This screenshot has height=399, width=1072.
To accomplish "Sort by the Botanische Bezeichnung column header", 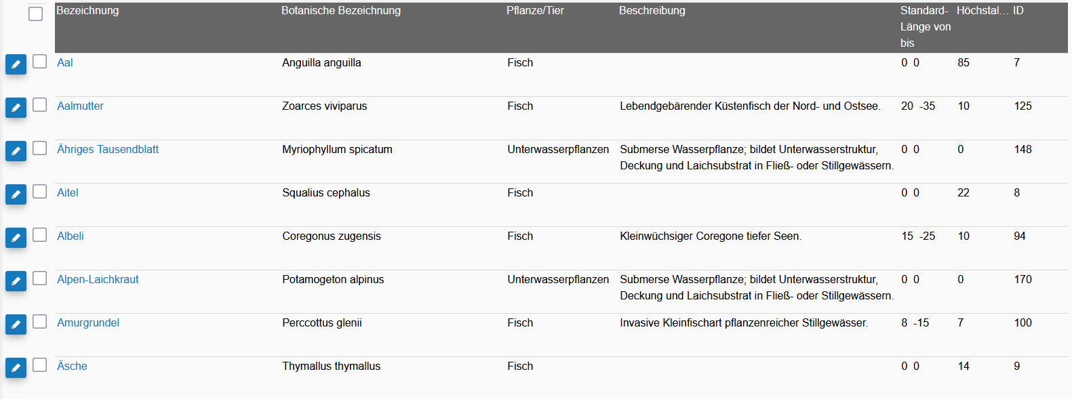I will [341, 11].
